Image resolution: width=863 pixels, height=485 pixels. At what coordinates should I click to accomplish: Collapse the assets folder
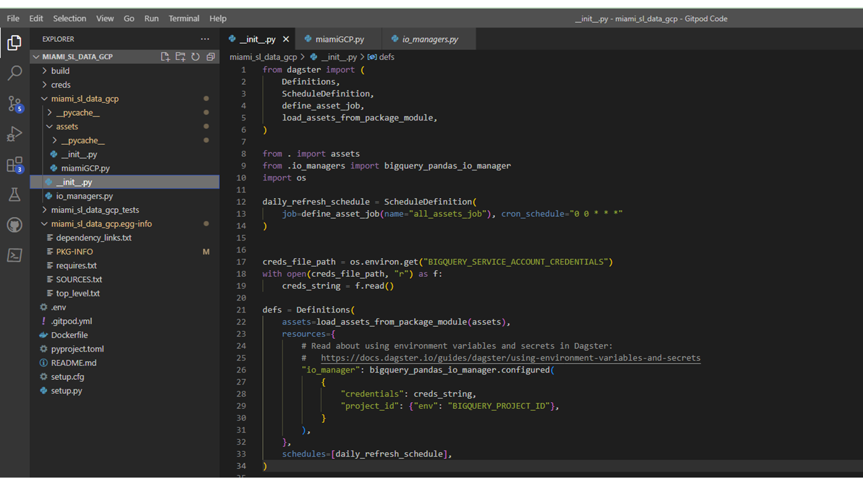point(125,127)
